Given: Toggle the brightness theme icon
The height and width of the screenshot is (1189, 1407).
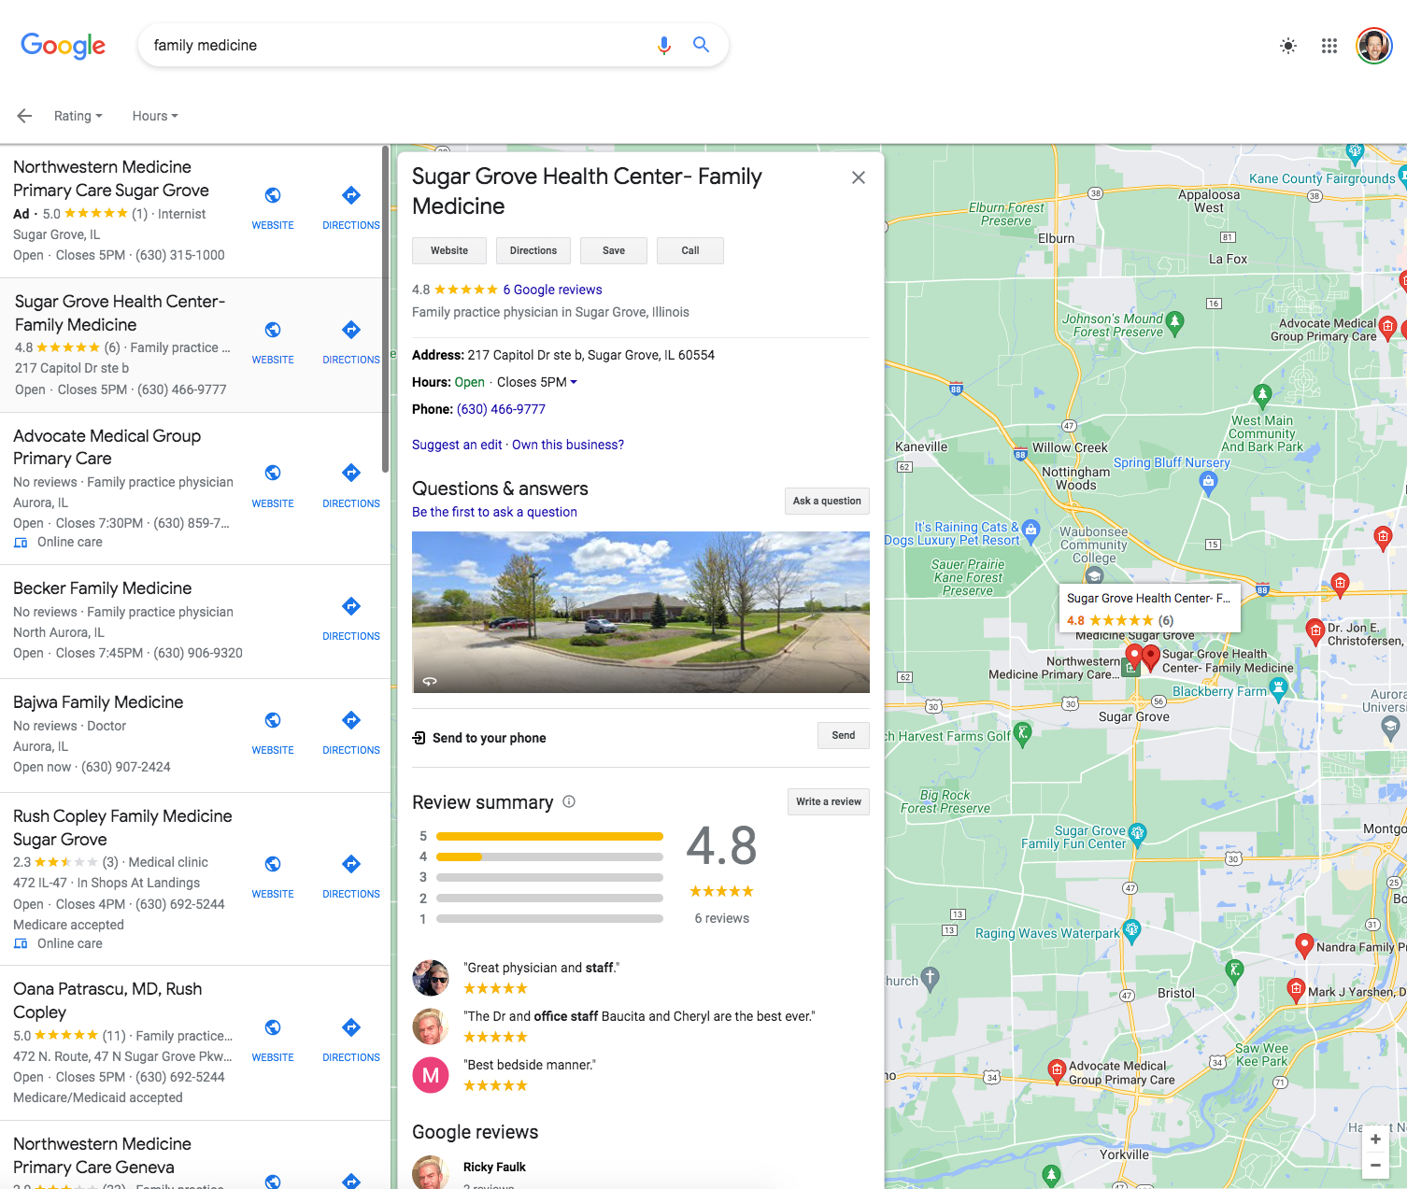Looking at the screenshot, I should pyautogui.click(x=1288, y=46).
